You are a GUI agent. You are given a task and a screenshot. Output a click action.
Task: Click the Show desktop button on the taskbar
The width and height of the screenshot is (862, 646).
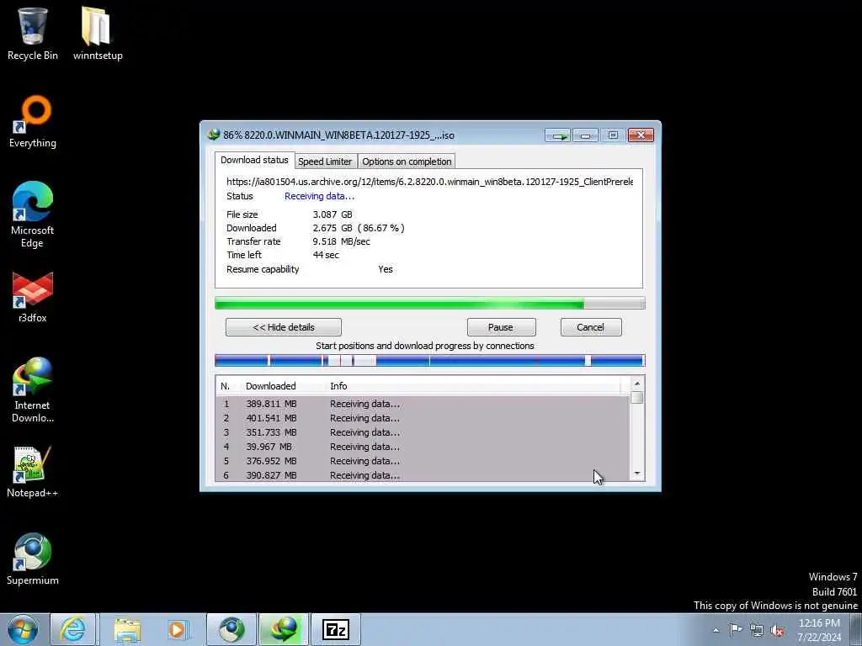856,629
